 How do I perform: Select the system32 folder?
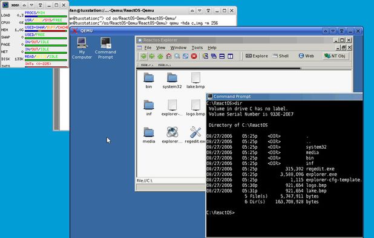click(x=172, y=81)
